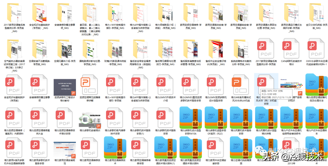The height and width of the screenshot is (166, 328).
Task: Open the 格力风管机技术服务手册 ZIP archive
Action: 241,118
